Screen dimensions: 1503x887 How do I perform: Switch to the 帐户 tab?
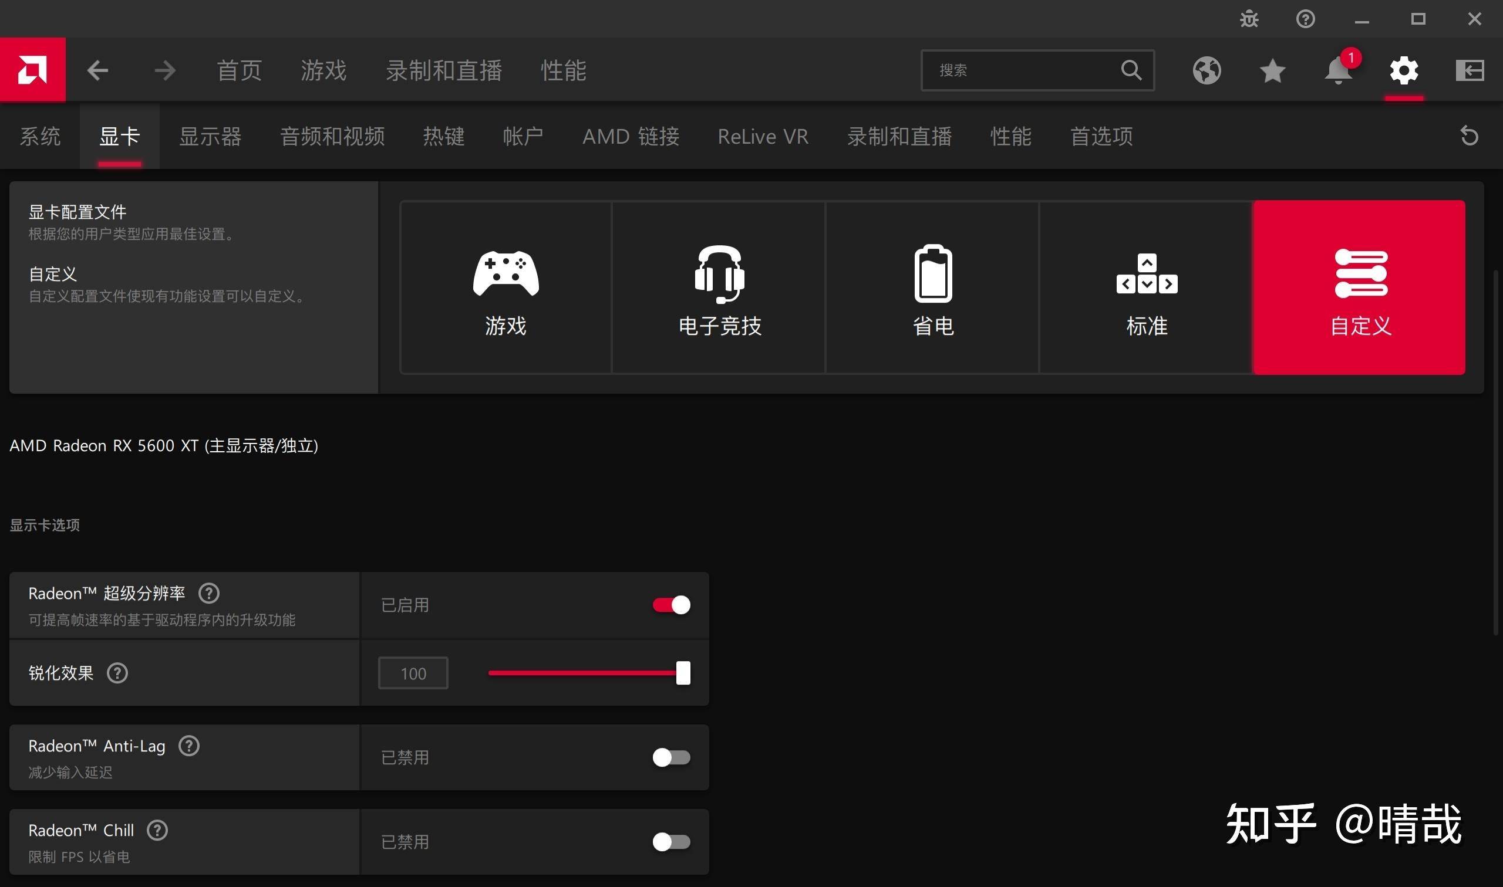click(523, 136)
